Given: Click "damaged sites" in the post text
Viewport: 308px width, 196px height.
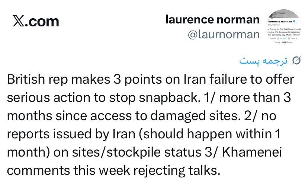Looking at the screenshot, I should click(193, 116).
